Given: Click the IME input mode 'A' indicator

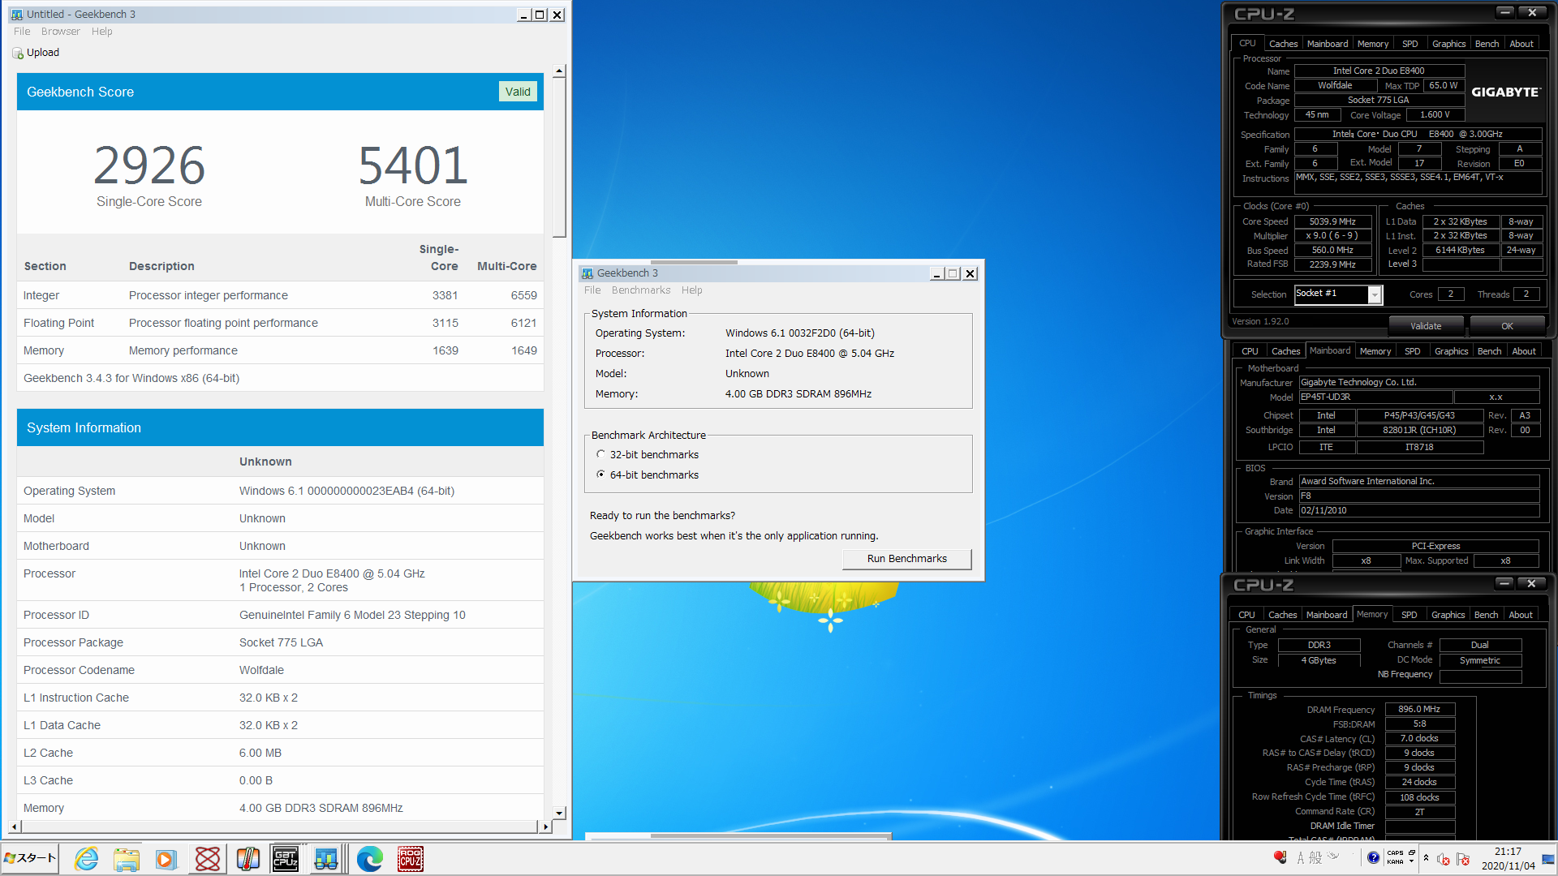Looking at the screenshot, I should 1301,858.
